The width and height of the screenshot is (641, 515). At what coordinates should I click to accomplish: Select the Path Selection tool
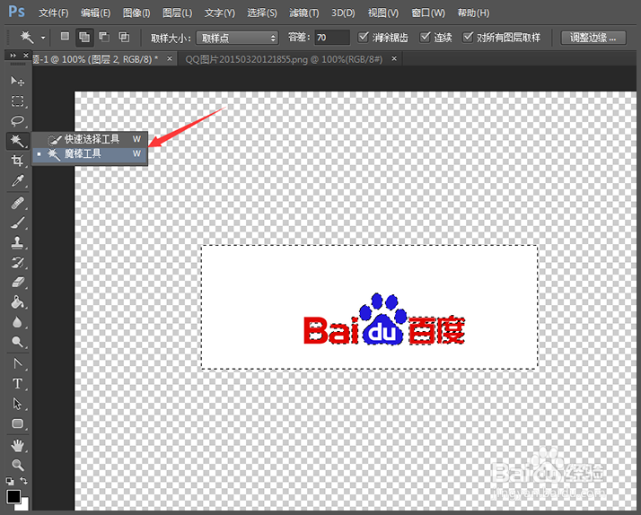pyautogui.click(x=17, y=404)
